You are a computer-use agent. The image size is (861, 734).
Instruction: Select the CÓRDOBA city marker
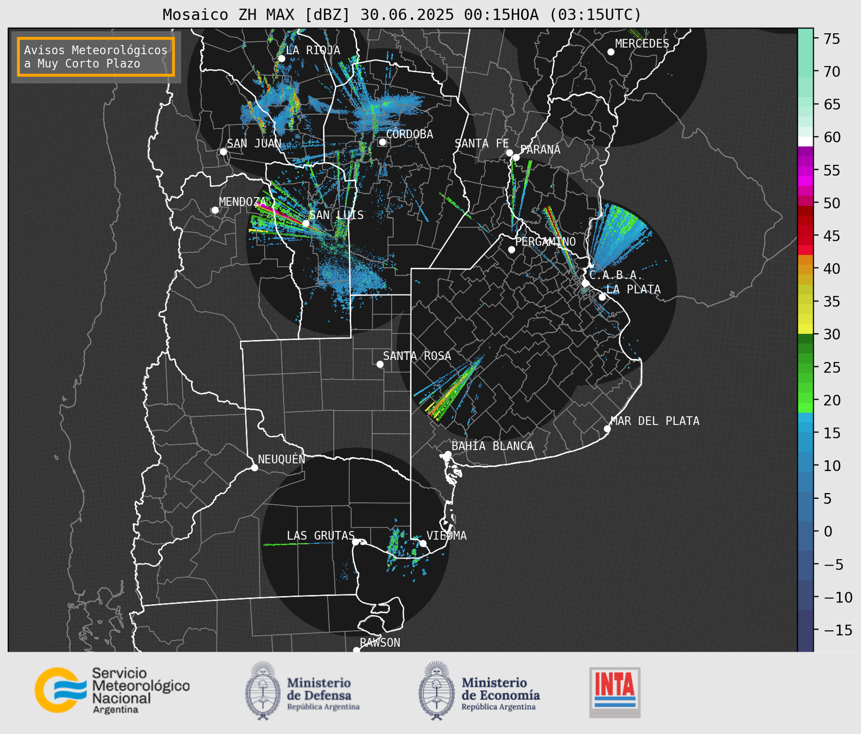pos(382,142)
